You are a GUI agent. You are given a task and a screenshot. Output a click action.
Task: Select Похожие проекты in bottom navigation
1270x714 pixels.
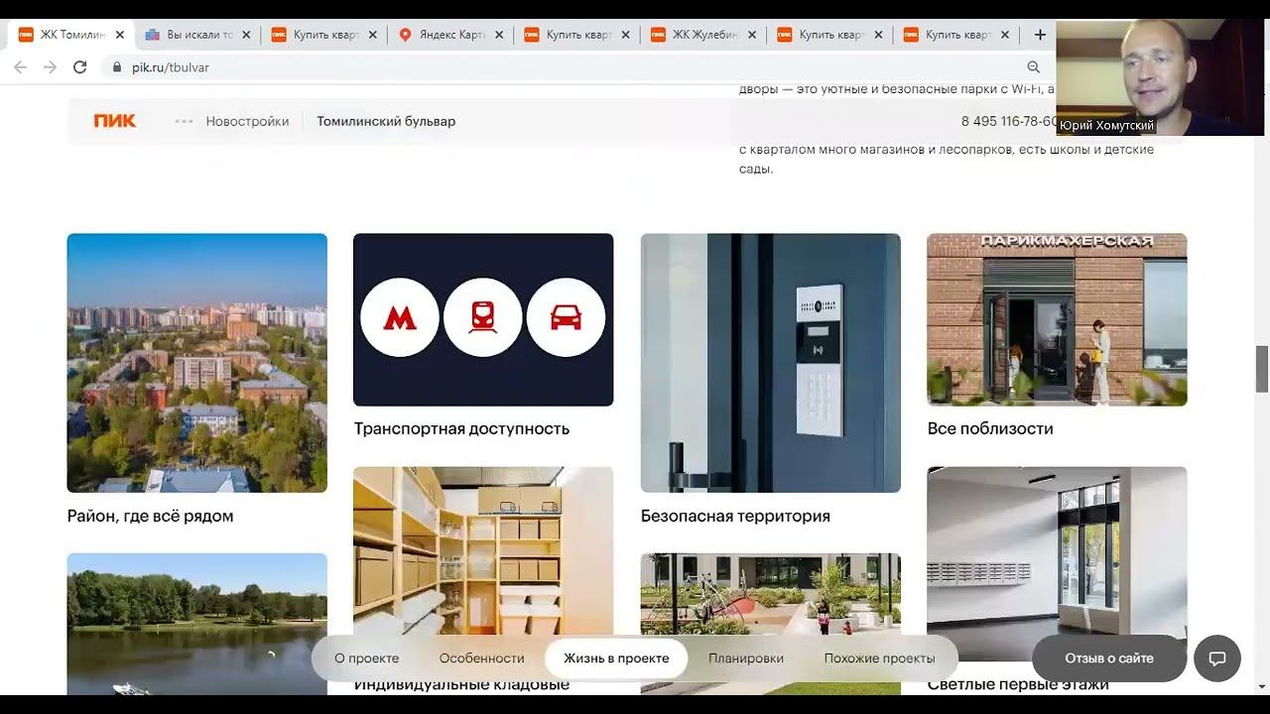coord(880,658)
